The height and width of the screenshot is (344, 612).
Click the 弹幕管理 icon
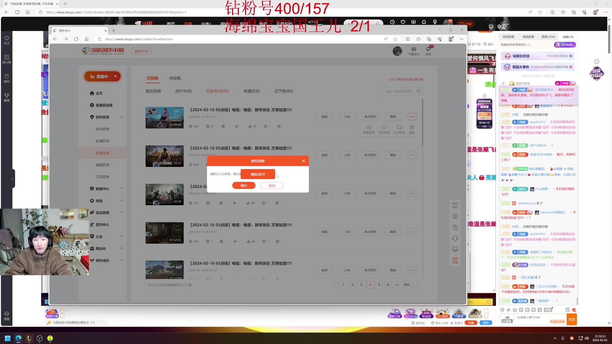pyautogui.click(x=368, y=129)
